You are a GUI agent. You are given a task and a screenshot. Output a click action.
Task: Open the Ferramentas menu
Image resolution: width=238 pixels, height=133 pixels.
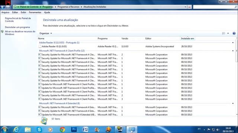tap(35, 12)
